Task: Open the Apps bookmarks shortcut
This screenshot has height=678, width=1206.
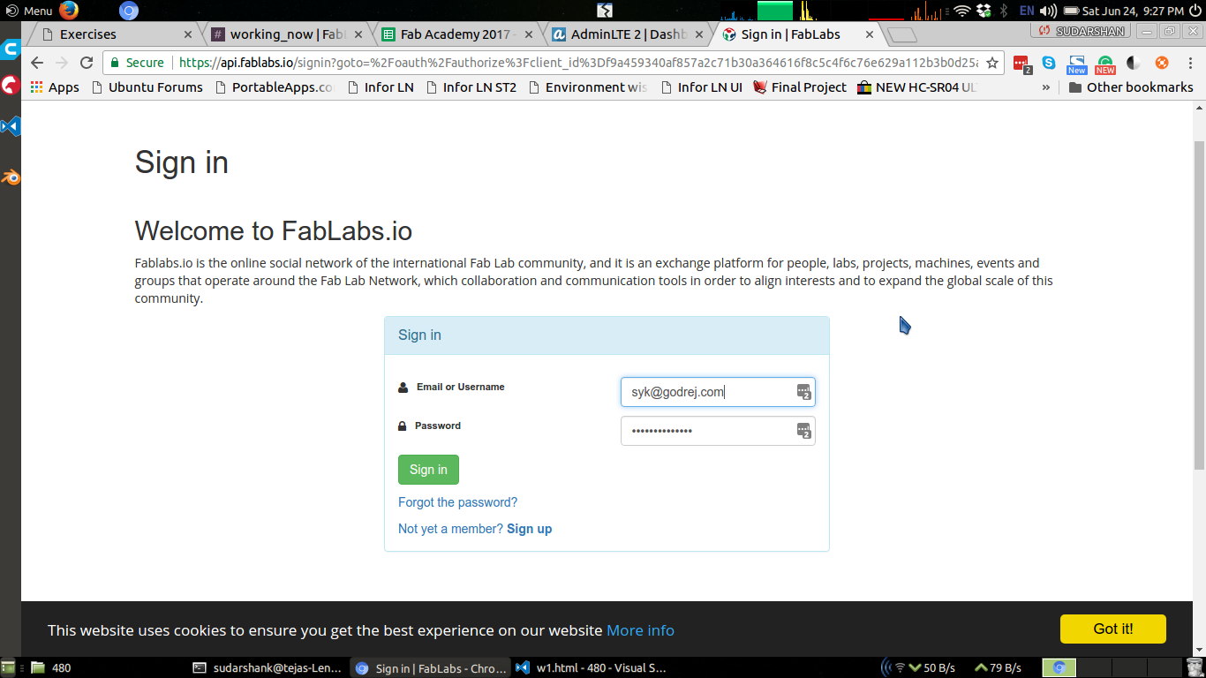Action: pyautogui.click(x=55, y=87)
